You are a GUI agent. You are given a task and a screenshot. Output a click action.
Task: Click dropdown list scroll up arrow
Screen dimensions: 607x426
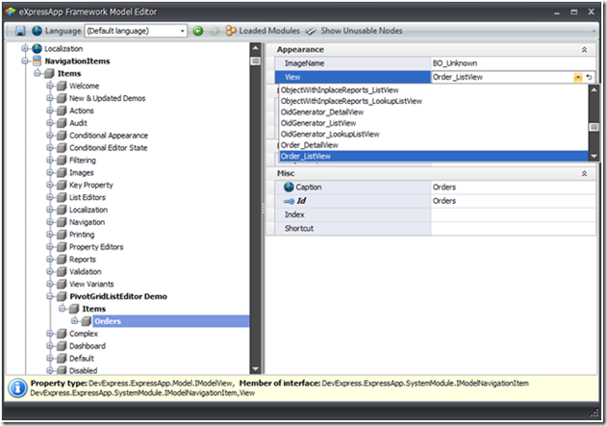(594, 89)
